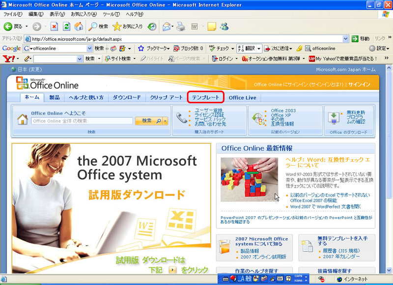Open the 検索 (Search) magnifier toolbar button

click(x=99, y=27)
